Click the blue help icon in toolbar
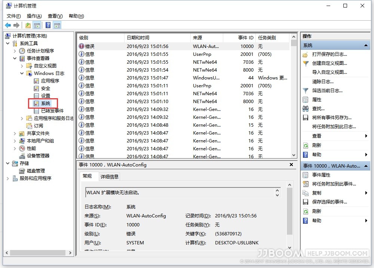The width and height of the screenshot is (374, 268). coord(48,25)
